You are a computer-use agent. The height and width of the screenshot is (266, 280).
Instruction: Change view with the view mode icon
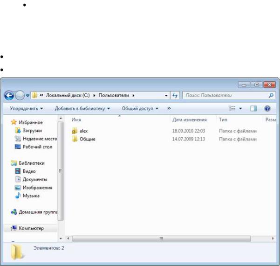232,108
